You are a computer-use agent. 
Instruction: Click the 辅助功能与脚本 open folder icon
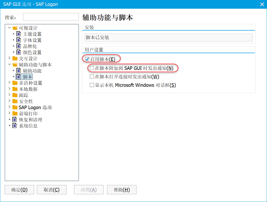(15, 65)
